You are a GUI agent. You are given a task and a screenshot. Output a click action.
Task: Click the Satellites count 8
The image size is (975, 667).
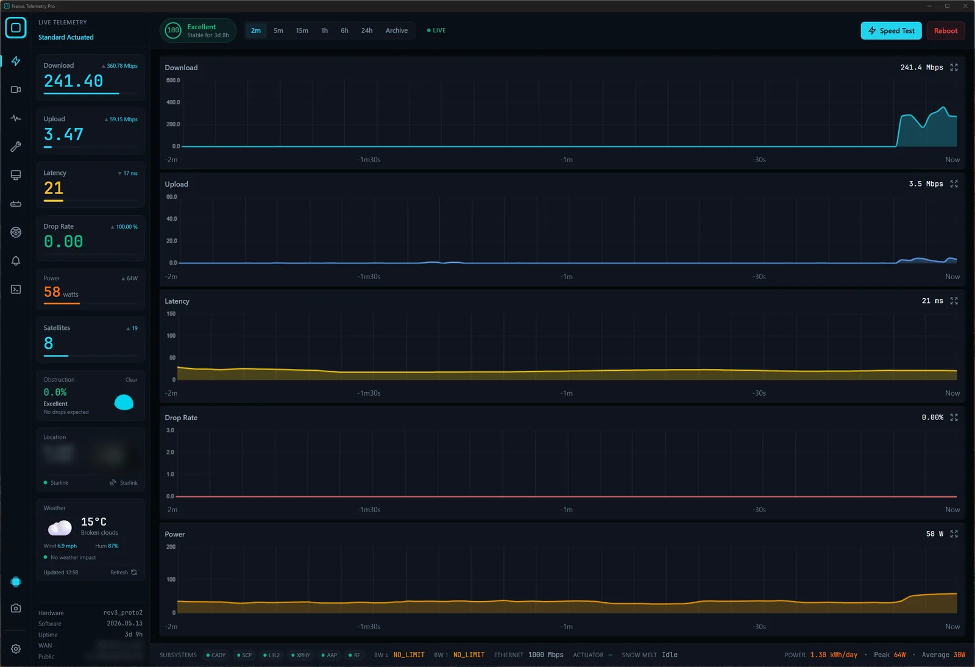[x=49, y=343]
